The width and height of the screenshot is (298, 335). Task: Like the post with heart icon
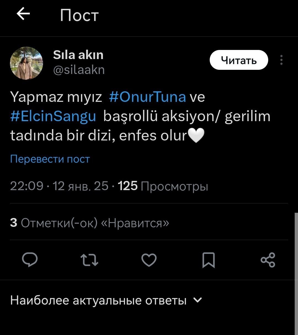pyautogui.click(x=149, y=260)
